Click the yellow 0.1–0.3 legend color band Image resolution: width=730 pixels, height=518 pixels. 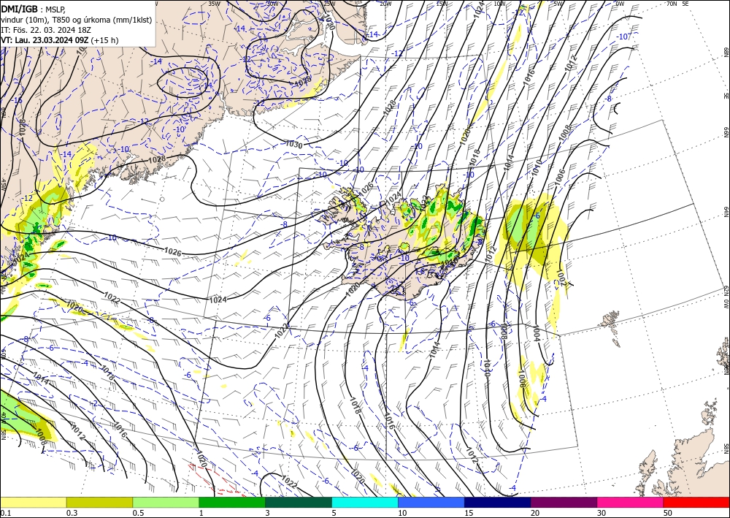pyautogui.click(x=33, y=502)
